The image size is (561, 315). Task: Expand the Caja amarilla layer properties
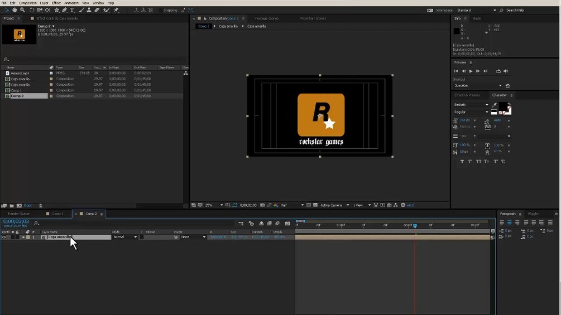(23, 237)
